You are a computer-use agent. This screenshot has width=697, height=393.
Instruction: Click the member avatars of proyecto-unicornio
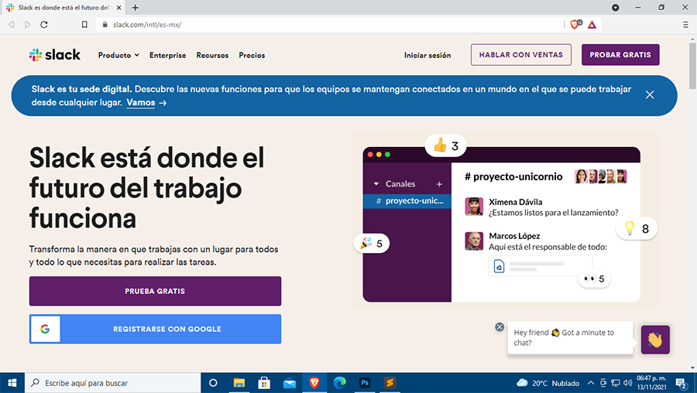pyautogui.click(x=600, y=176)
